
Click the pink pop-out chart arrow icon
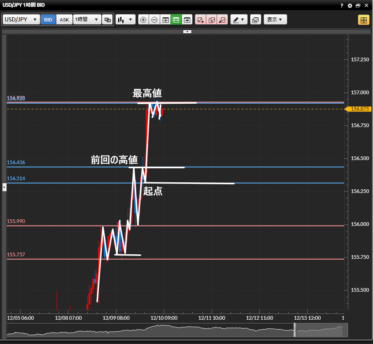[222, 20]
